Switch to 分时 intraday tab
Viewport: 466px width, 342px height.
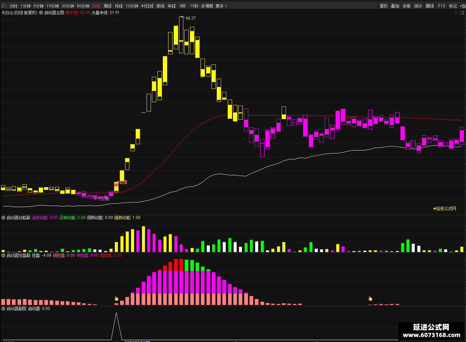click(13, 6)
